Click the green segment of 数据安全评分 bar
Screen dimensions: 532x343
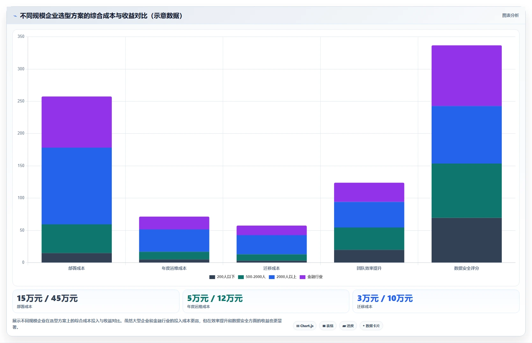tap(467, 191)
